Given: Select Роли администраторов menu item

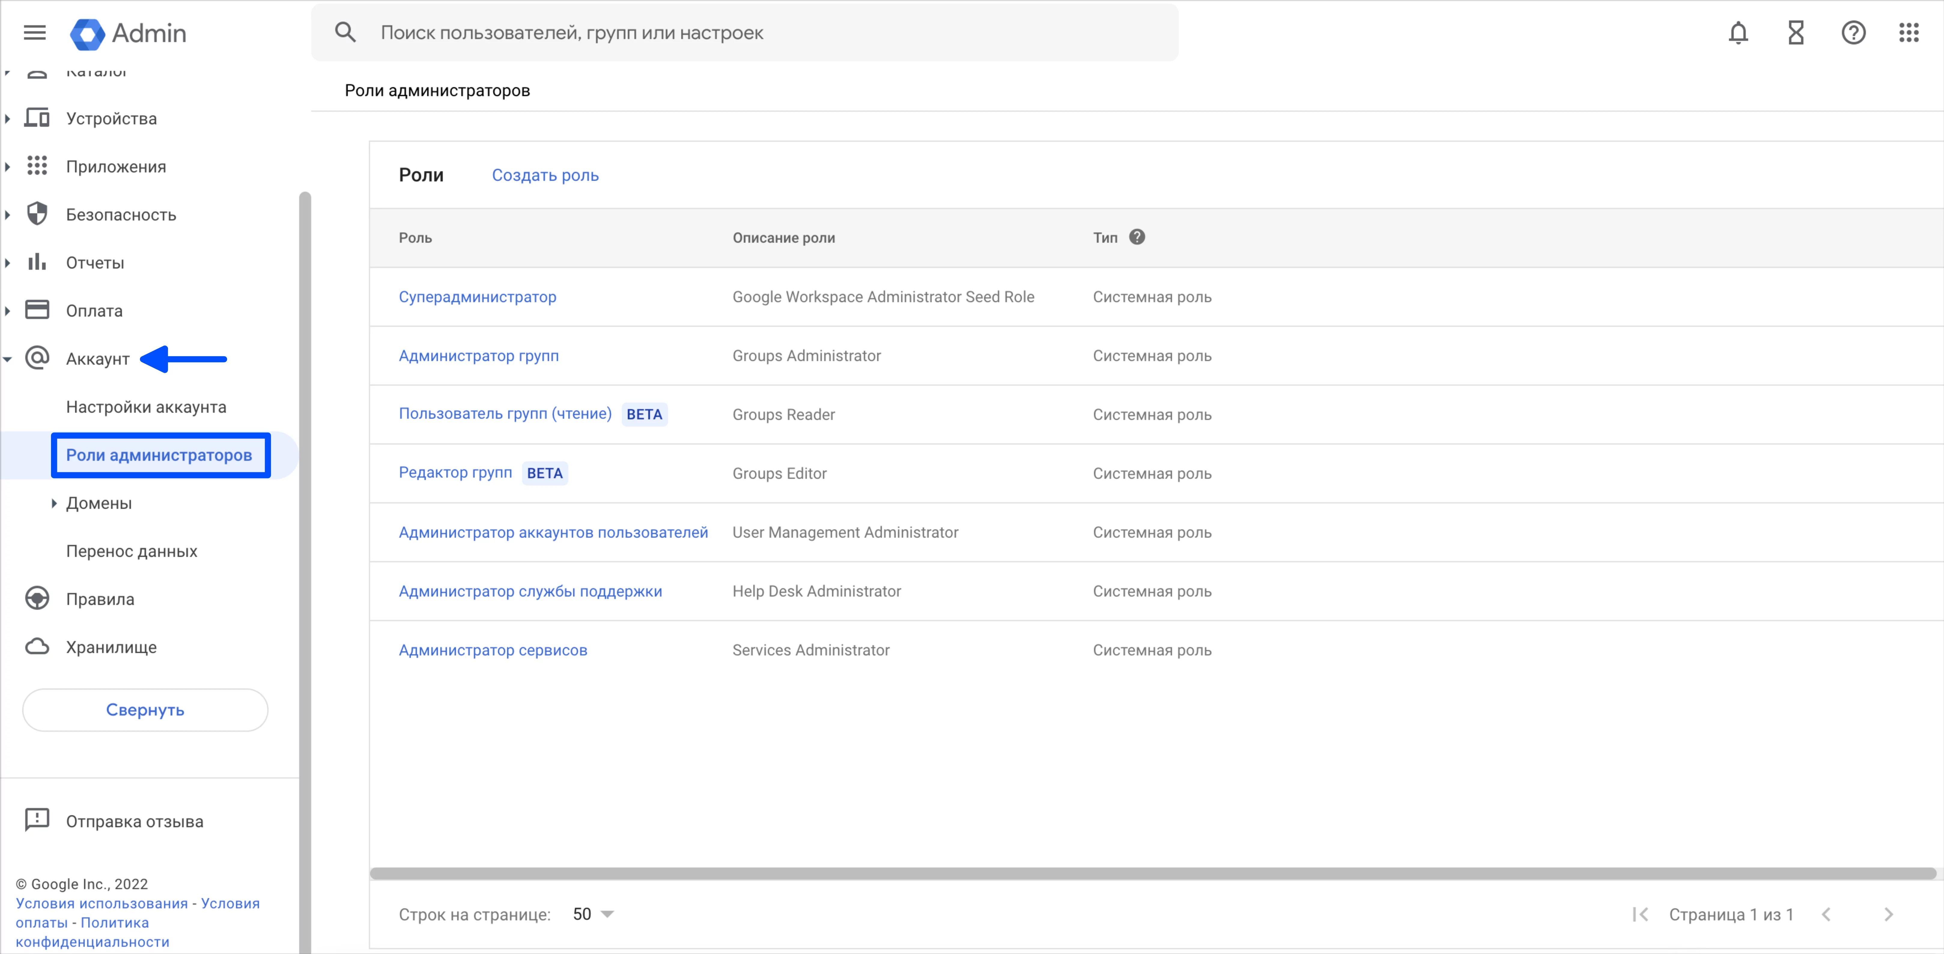Looking at the screenshot, I should tap(159, 455).
